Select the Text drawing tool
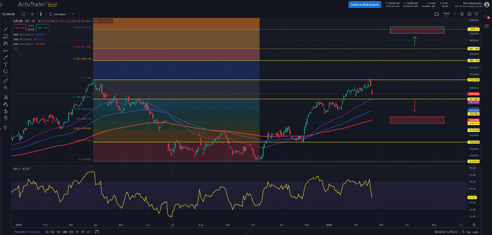 [x=6, y=64]
